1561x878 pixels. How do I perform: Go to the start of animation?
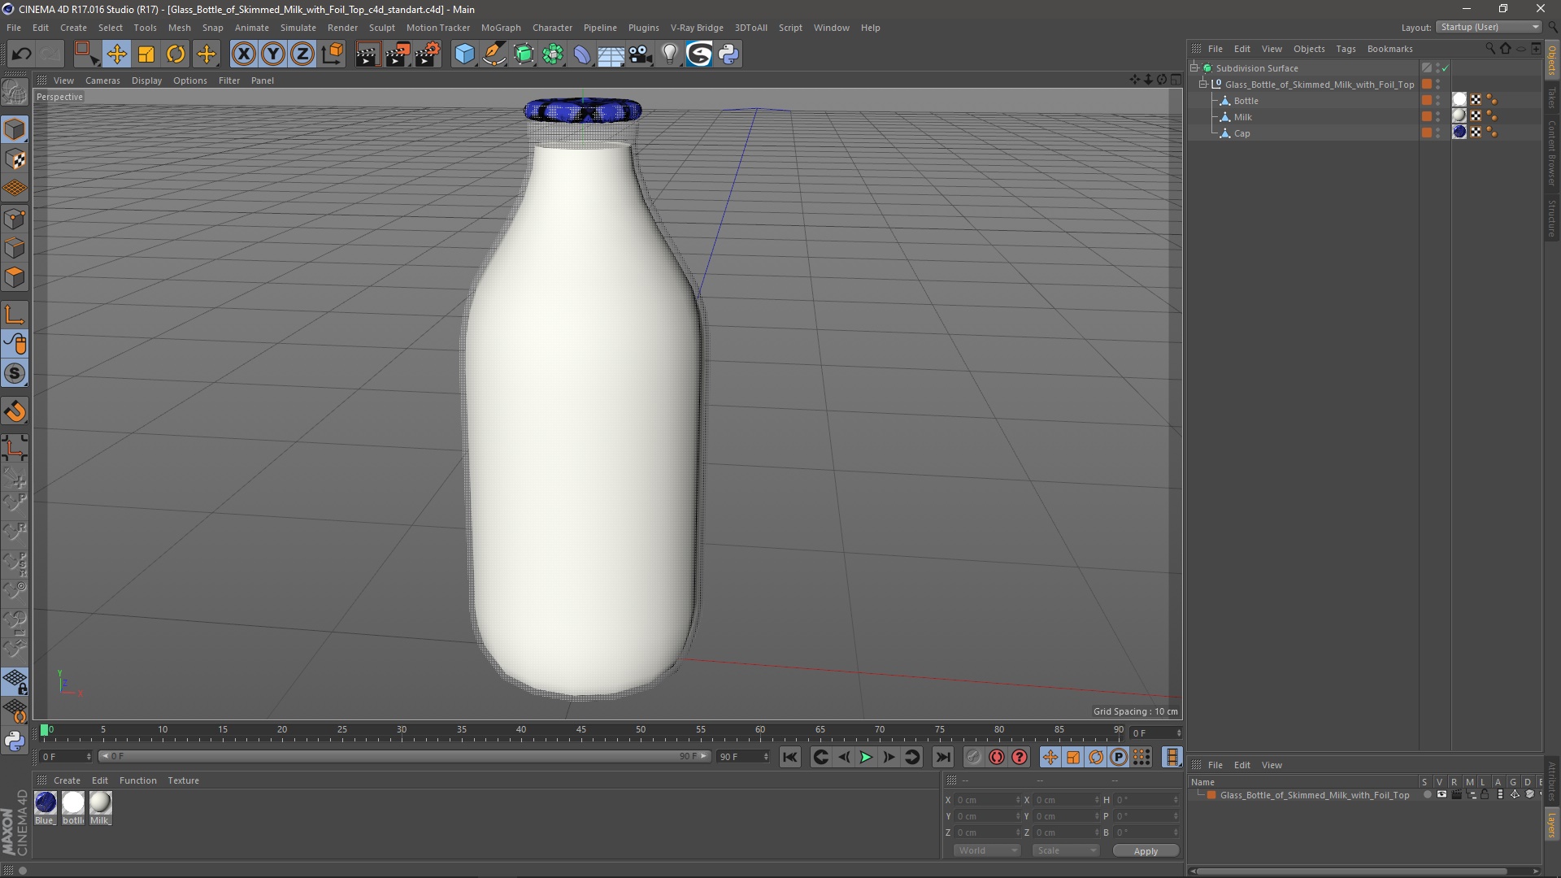click(x=789, y=758)
